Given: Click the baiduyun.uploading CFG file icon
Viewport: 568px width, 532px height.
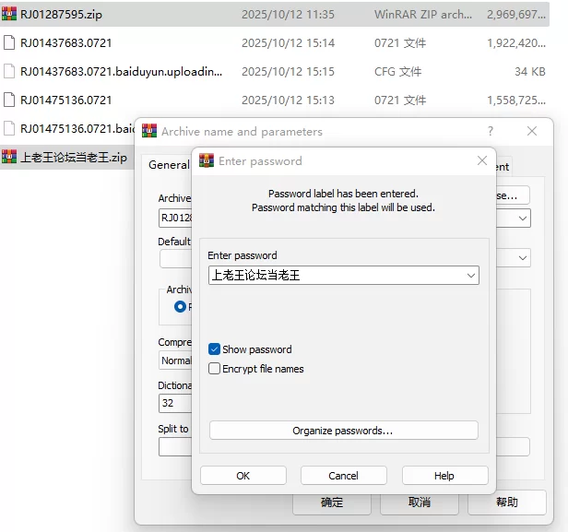Looking at the screenshot, I should [9, 72].
